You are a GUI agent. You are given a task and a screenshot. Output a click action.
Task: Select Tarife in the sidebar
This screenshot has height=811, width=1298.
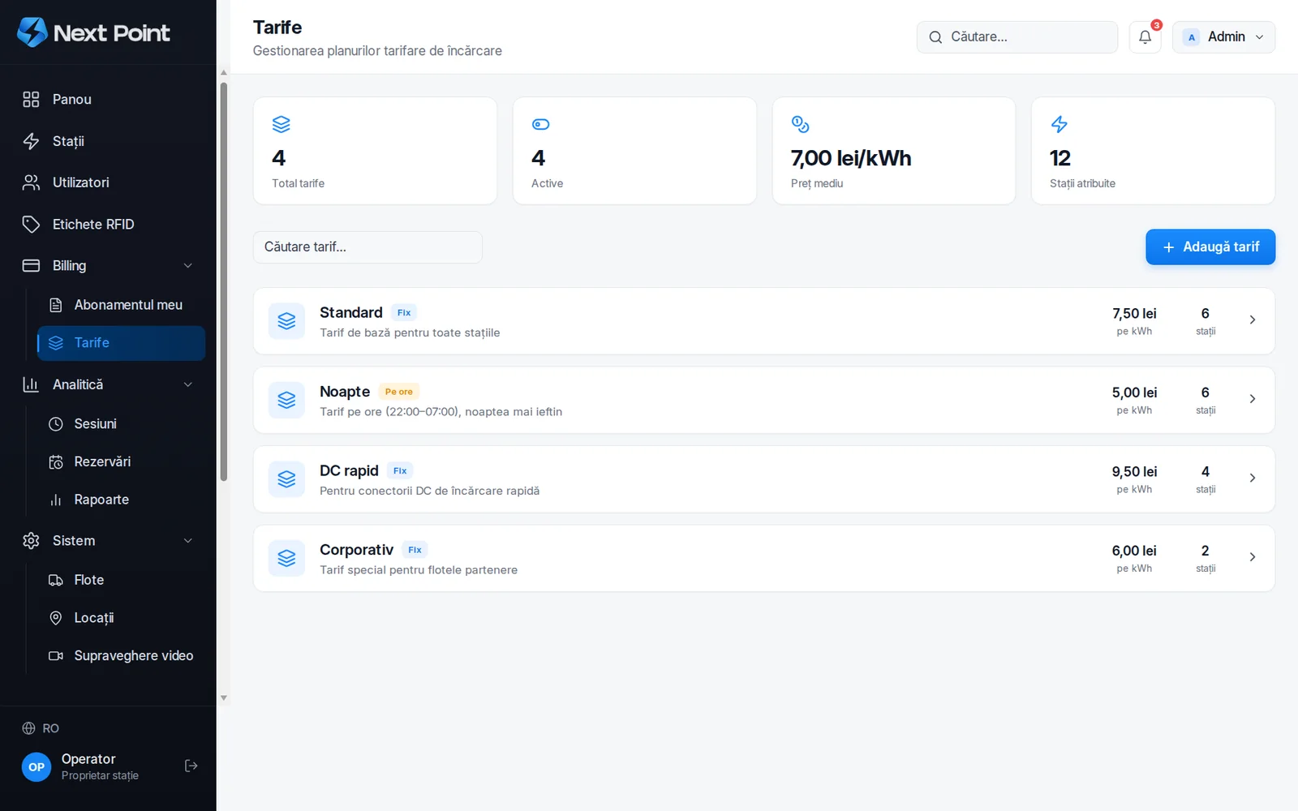[x=121, y=343]
